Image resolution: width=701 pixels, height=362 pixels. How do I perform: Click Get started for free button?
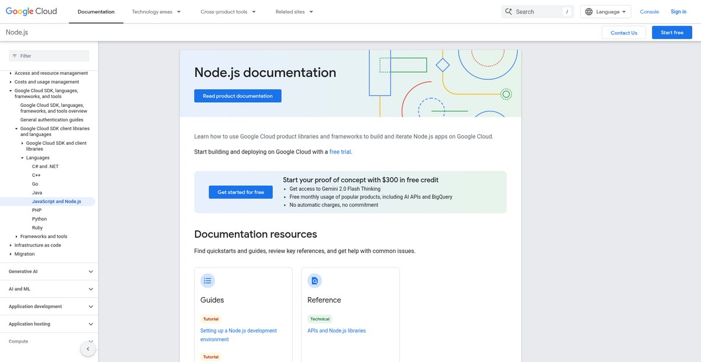pos(241,192)
